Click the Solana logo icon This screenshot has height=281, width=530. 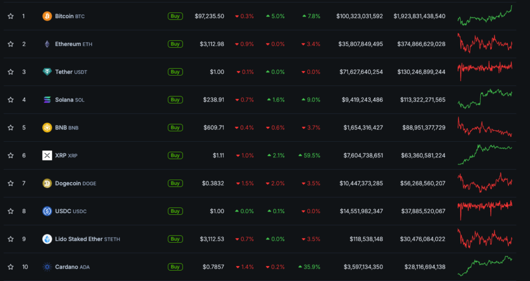click(x=47, y=100)
